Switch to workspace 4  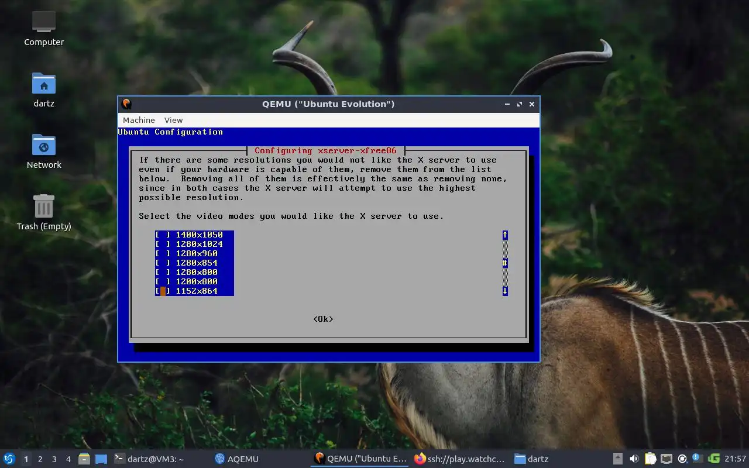[x=68, y=459]
